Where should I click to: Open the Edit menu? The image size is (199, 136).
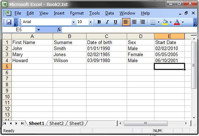pyautogui.click(x=30, y=13)
